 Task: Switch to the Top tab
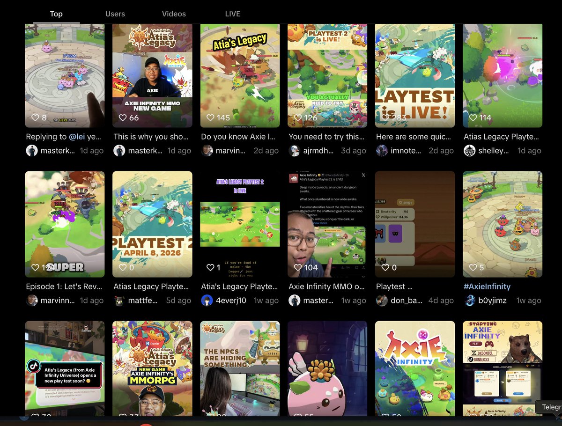click(x=56, y=14)
